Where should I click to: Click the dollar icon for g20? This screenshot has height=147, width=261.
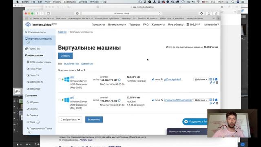click(x=213, y=79)
